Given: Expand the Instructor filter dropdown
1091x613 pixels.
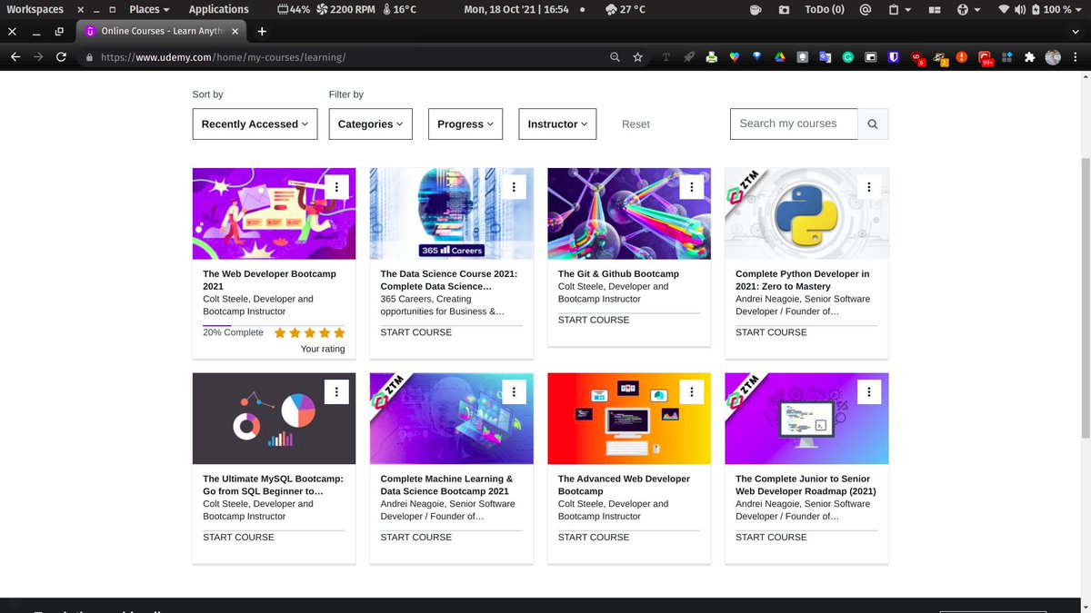Looking at the screenshot, I should click(x=557, y=124).
